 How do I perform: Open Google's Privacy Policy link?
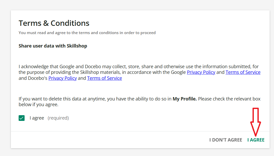201,72
